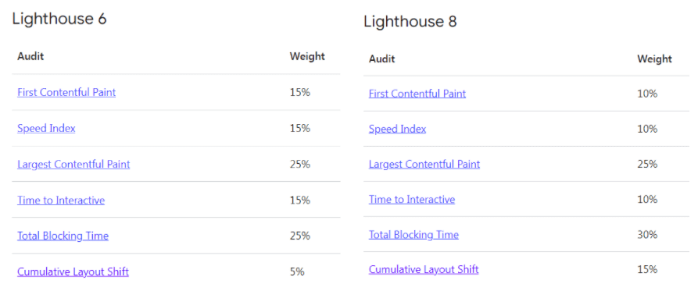Screen dimensions: 698x291
Task: Click Weight column header in Lighthouse 6 table
Action: [307, 57]
